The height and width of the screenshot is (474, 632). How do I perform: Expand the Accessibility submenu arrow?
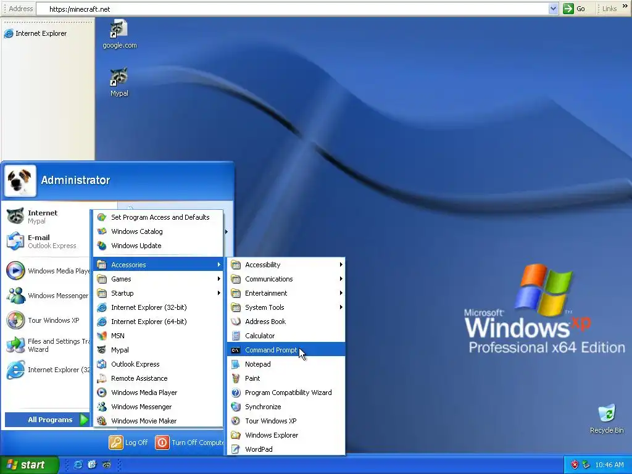click(341, 264)
